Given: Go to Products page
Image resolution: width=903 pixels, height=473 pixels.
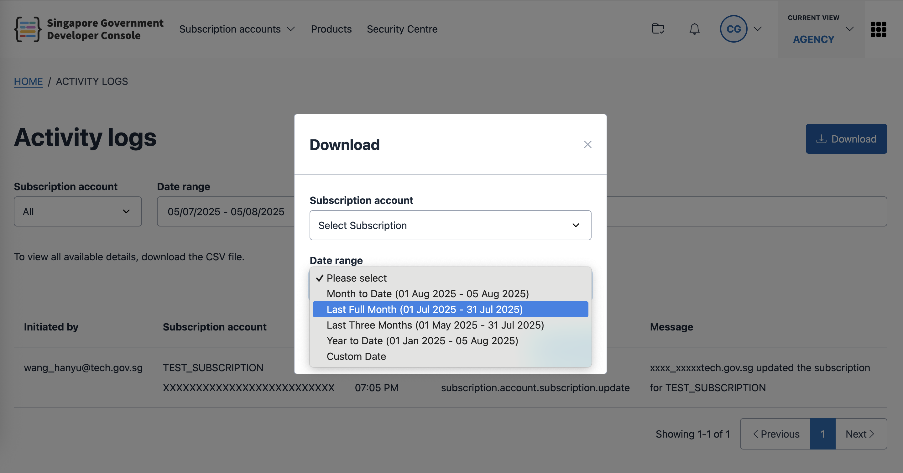Looking at the screenshot, I should [x=331, y=29].
